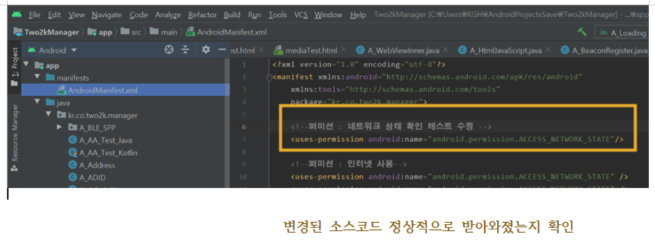Close the mediaTest.html tab

coord(343,49)
